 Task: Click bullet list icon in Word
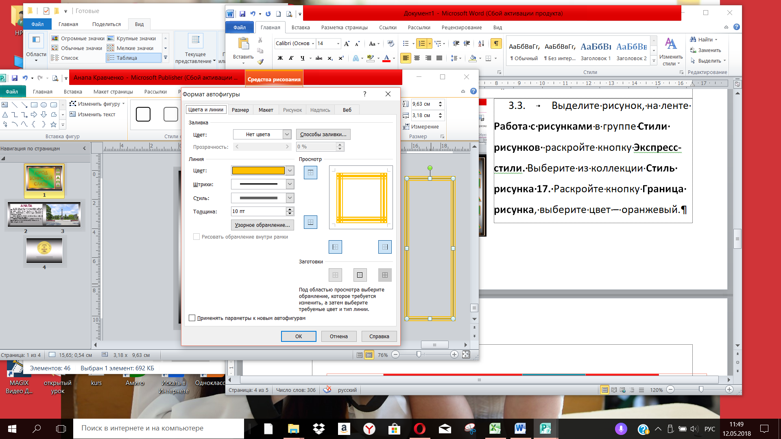coord(406,43)
